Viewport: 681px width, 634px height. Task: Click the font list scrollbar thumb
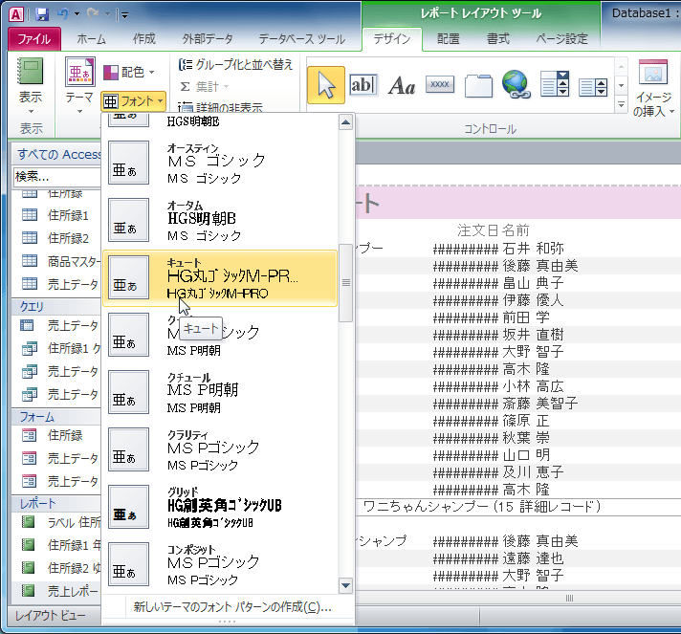345,283
